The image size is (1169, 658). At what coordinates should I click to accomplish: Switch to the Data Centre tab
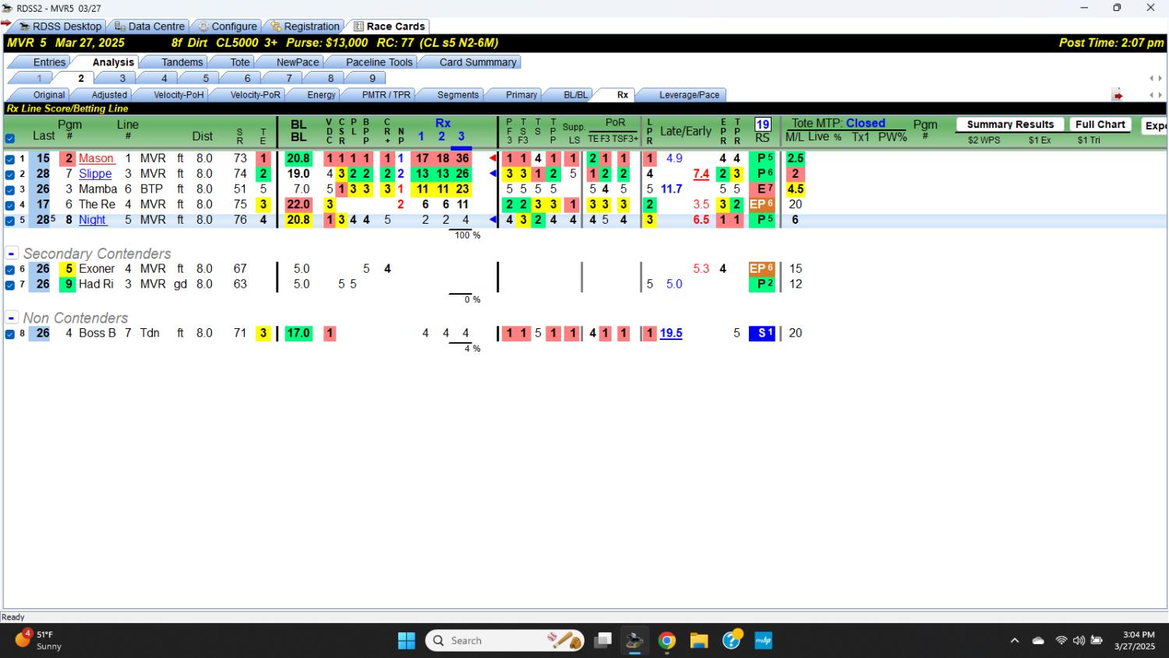pyautogui.click(x=149, y=27)
